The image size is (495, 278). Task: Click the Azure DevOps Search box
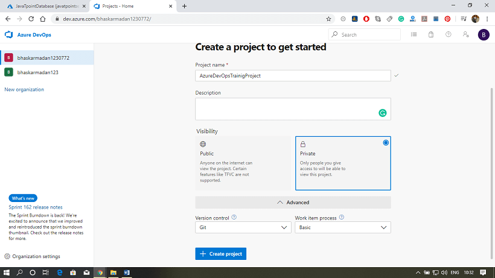point(365,34)
